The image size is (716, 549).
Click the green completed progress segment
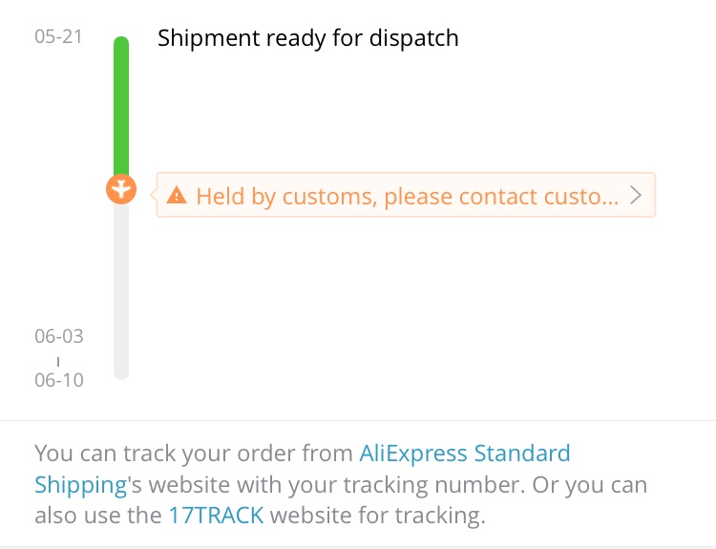pyautogui.click(x=121, y=110)
